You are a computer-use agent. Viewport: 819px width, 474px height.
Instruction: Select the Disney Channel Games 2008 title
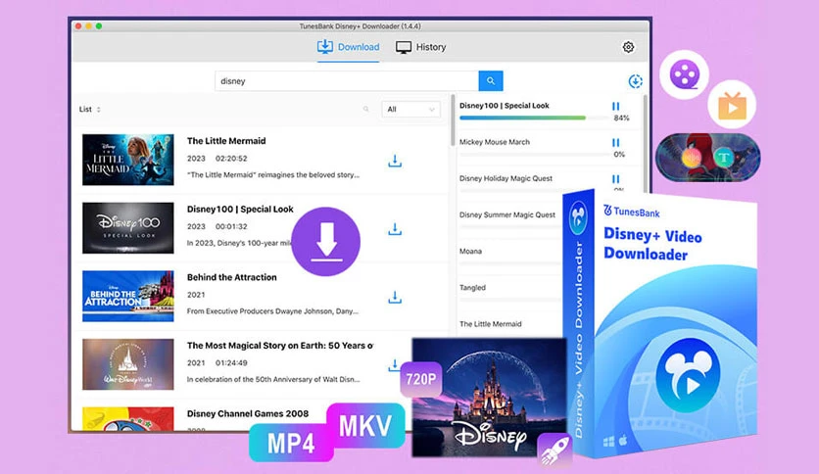(248, 413)
